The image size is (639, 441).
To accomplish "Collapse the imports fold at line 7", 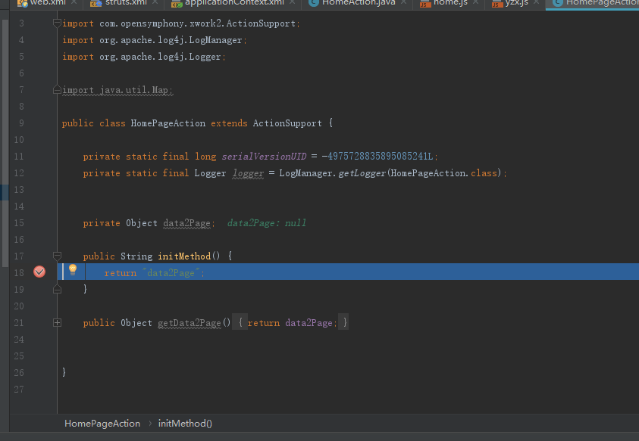I will click(56, 89).
